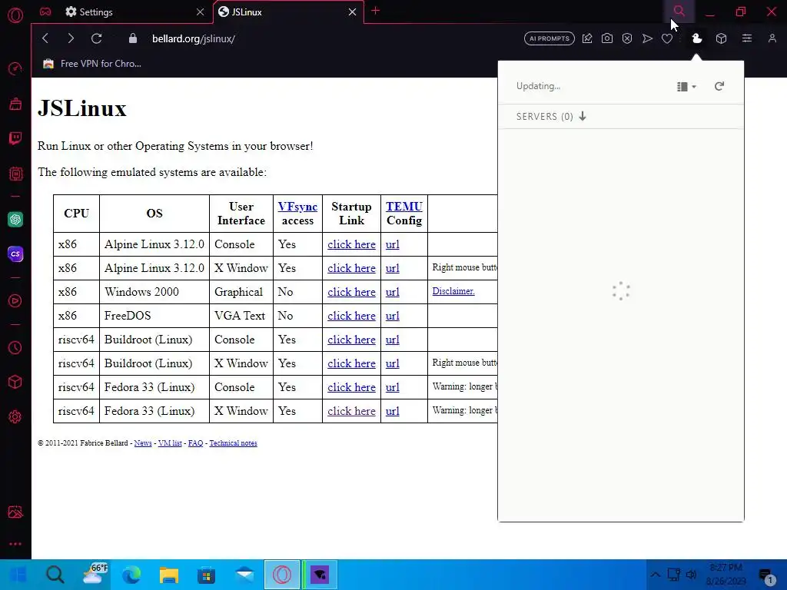
Task: Select the "FreeDOS" table cell
Action: tap(154, 316)
